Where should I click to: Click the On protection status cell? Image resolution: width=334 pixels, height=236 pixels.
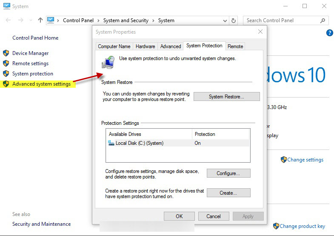(198, 143)
